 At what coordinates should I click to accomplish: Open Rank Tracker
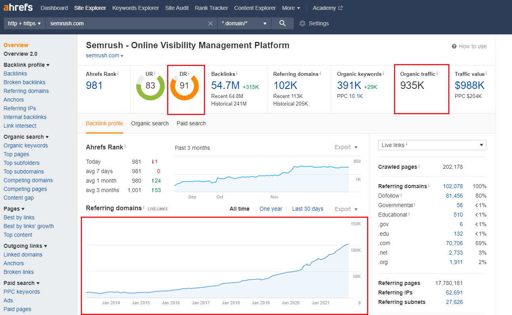point(211,8)
